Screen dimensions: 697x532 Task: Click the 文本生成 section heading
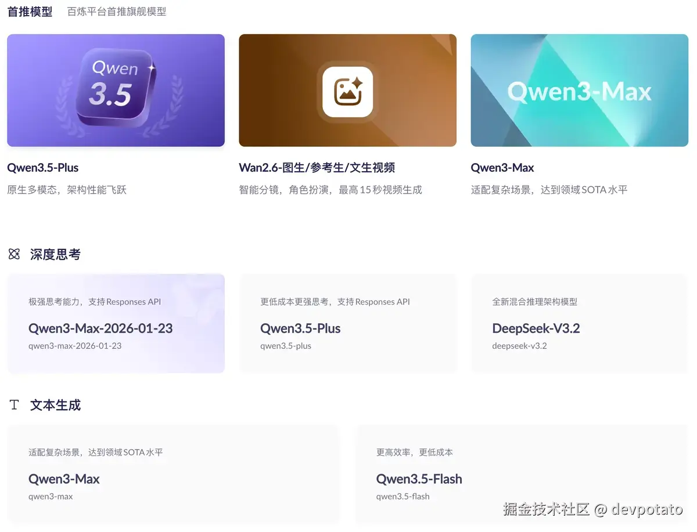55,405
